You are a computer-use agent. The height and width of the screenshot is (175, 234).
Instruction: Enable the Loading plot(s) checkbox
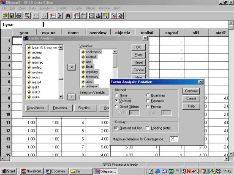coord(147,128)
